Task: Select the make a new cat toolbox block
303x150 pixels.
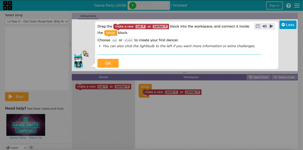Action: point(87,87)
